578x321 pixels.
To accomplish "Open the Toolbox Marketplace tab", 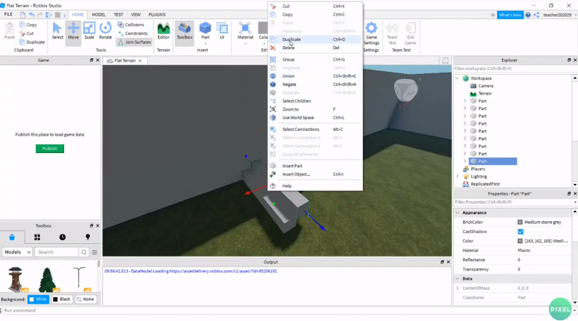I will click(12, 237).
